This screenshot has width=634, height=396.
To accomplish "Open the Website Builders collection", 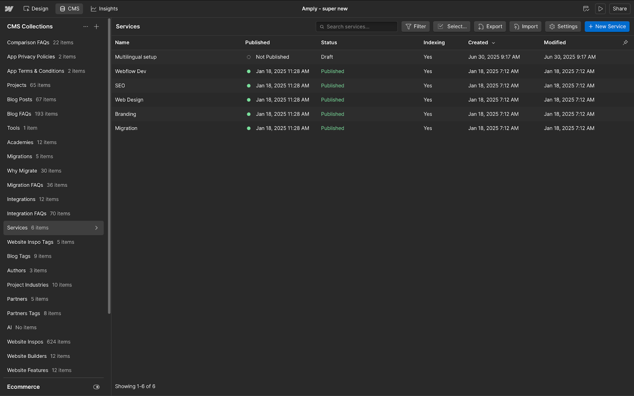I will pos(53,356).
